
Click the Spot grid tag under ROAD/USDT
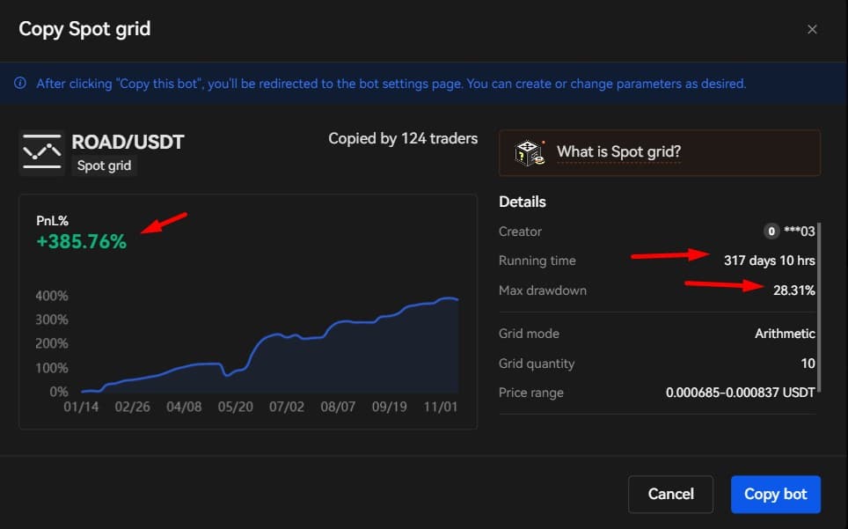(104, 165)
